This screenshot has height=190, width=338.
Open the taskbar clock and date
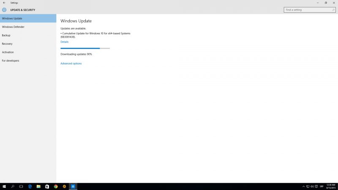coord(331,187)
